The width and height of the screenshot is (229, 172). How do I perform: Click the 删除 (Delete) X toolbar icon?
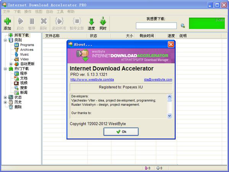click(44, 21)
